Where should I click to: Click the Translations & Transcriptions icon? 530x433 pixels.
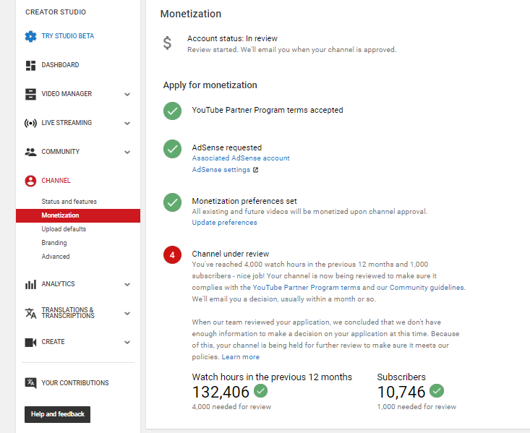click(x=30, y=313)
